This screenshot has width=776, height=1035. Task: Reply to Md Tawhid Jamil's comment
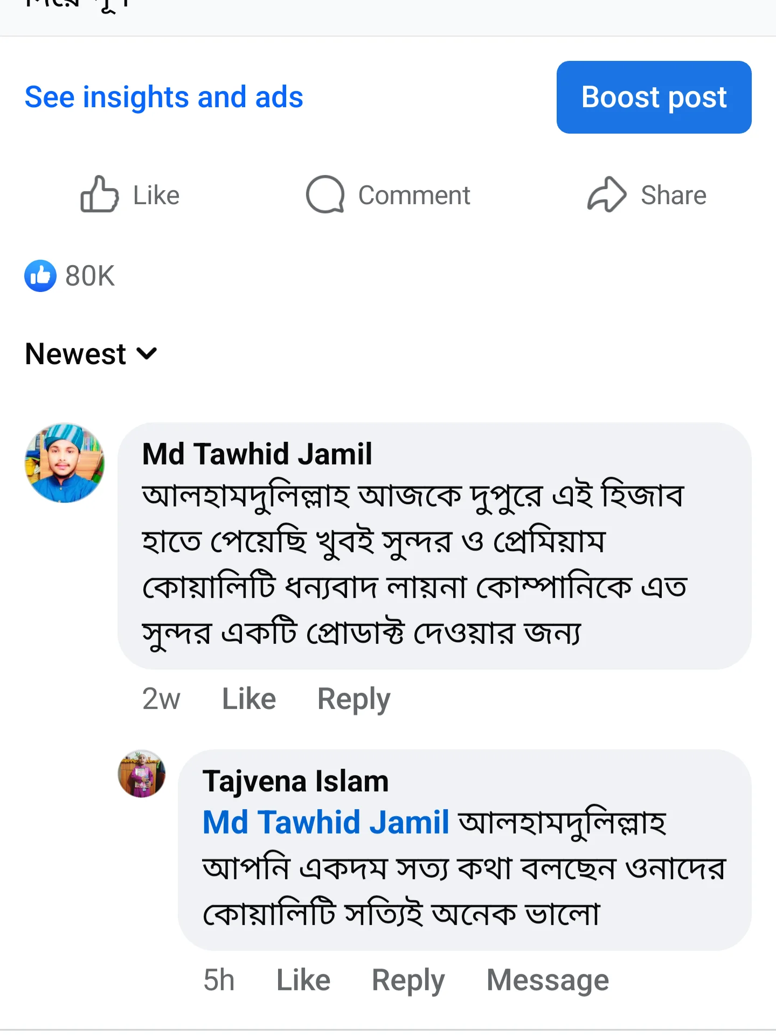coord(354,699)
